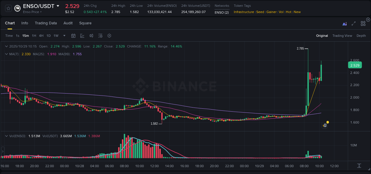The width and height of the screenshot is (371, 174).
Task: Open the Binance AI assistant
Action: pos(344,24)
